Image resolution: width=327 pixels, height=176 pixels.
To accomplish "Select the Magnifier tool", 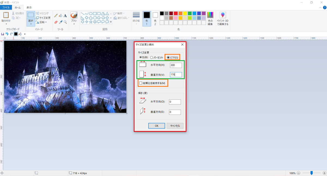I will point(65,22).
